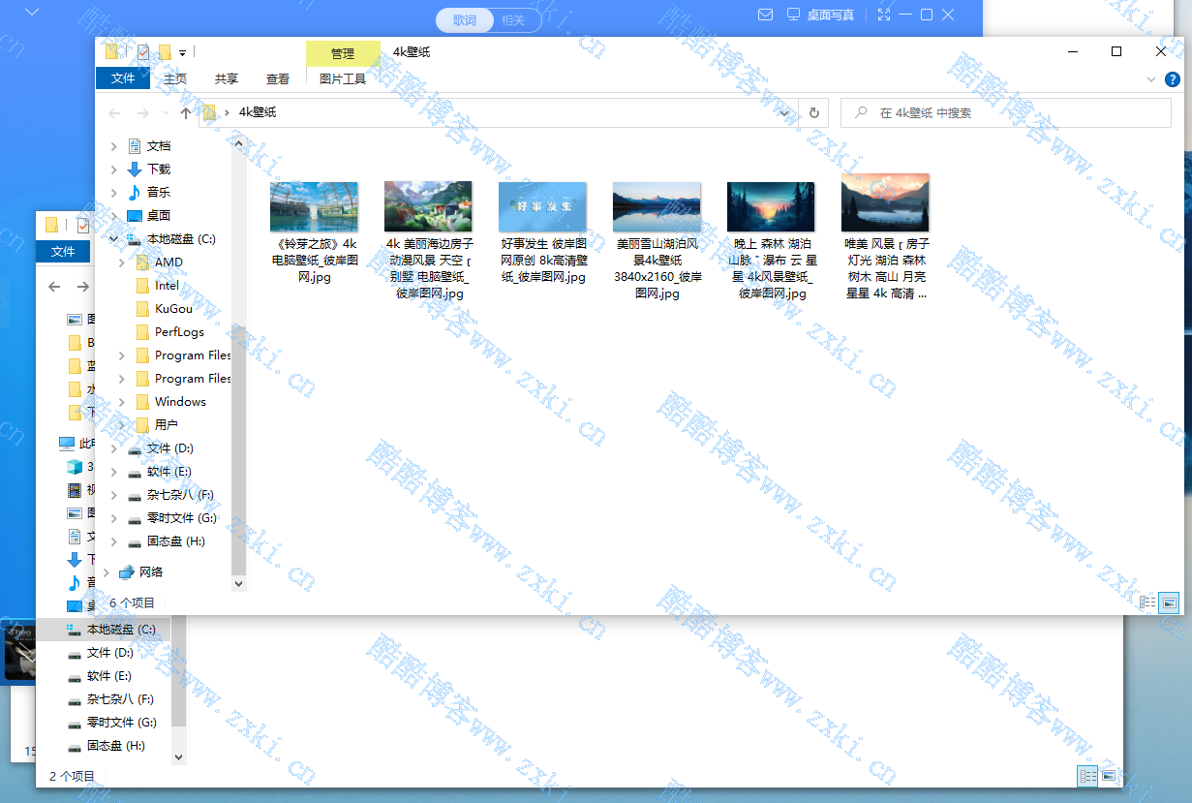The width and height of the screenshot is (1192, 803).
Task: Open the Quick Access Toolbar customize dropdown
Action: tap(182, 53)
